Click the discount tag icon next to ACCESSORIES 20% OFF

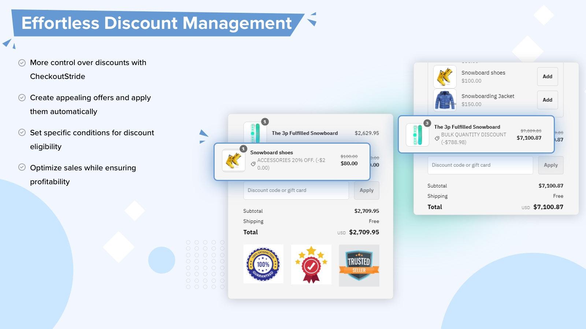[253, 164]
